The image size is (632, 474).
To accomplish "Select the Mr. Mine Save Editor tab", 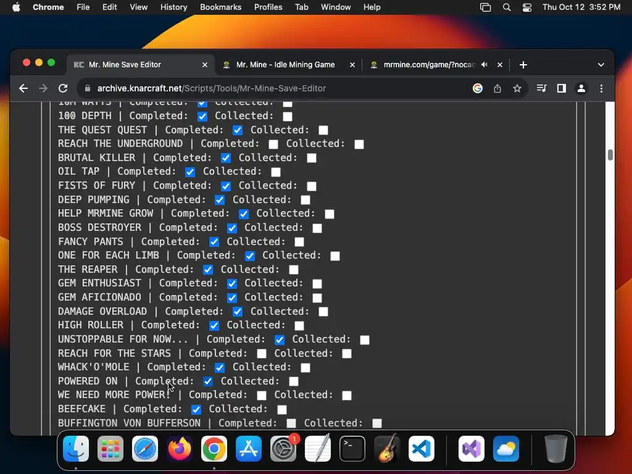I will [x=141, y=65].
